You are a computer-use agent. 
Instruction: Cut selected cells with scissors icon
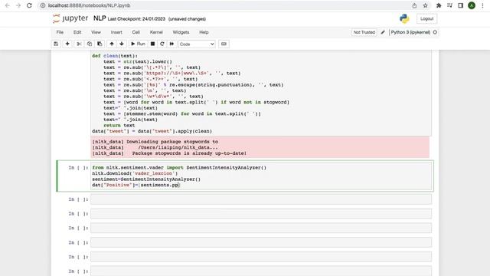click(79, 44)
